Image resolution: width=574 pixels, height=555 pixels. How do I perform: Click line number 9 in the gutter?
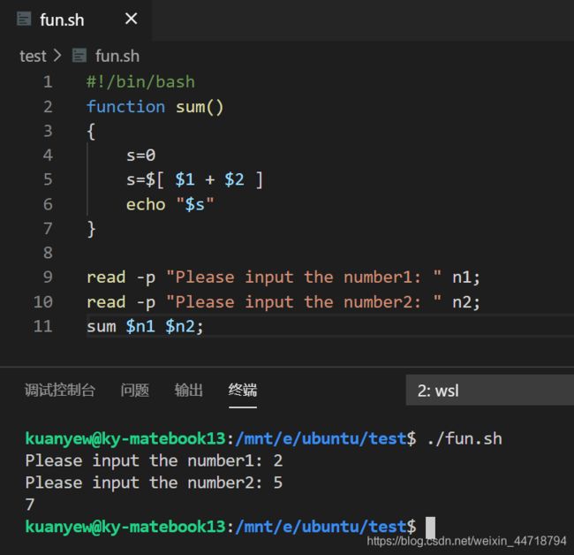48,277
